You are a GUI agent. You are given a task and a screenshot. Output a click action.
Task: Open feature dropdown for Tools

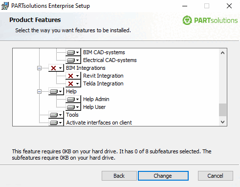coord(56,115)
